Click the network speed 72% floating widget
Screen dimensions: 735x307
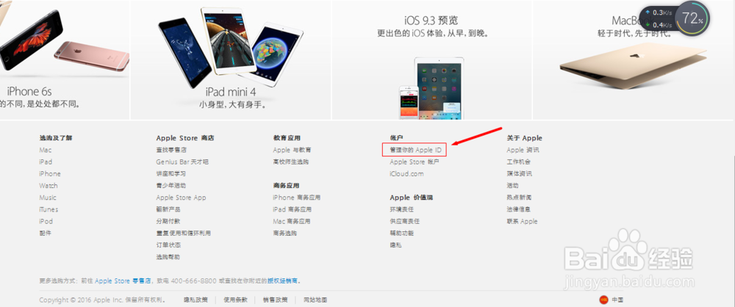[x=675, y=19]
